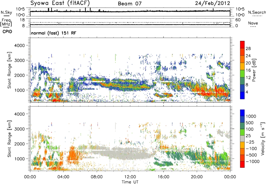Click the 'Time UT' axis title
Screen dimensions: 266x184
point(130,182)
